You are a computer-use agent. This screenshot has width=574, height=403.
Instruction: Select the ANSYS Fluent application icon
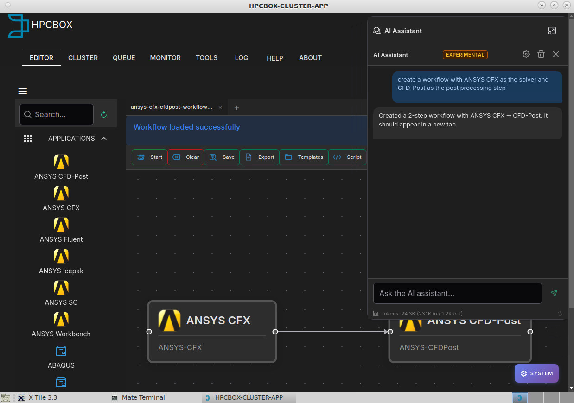pos(61,224)
